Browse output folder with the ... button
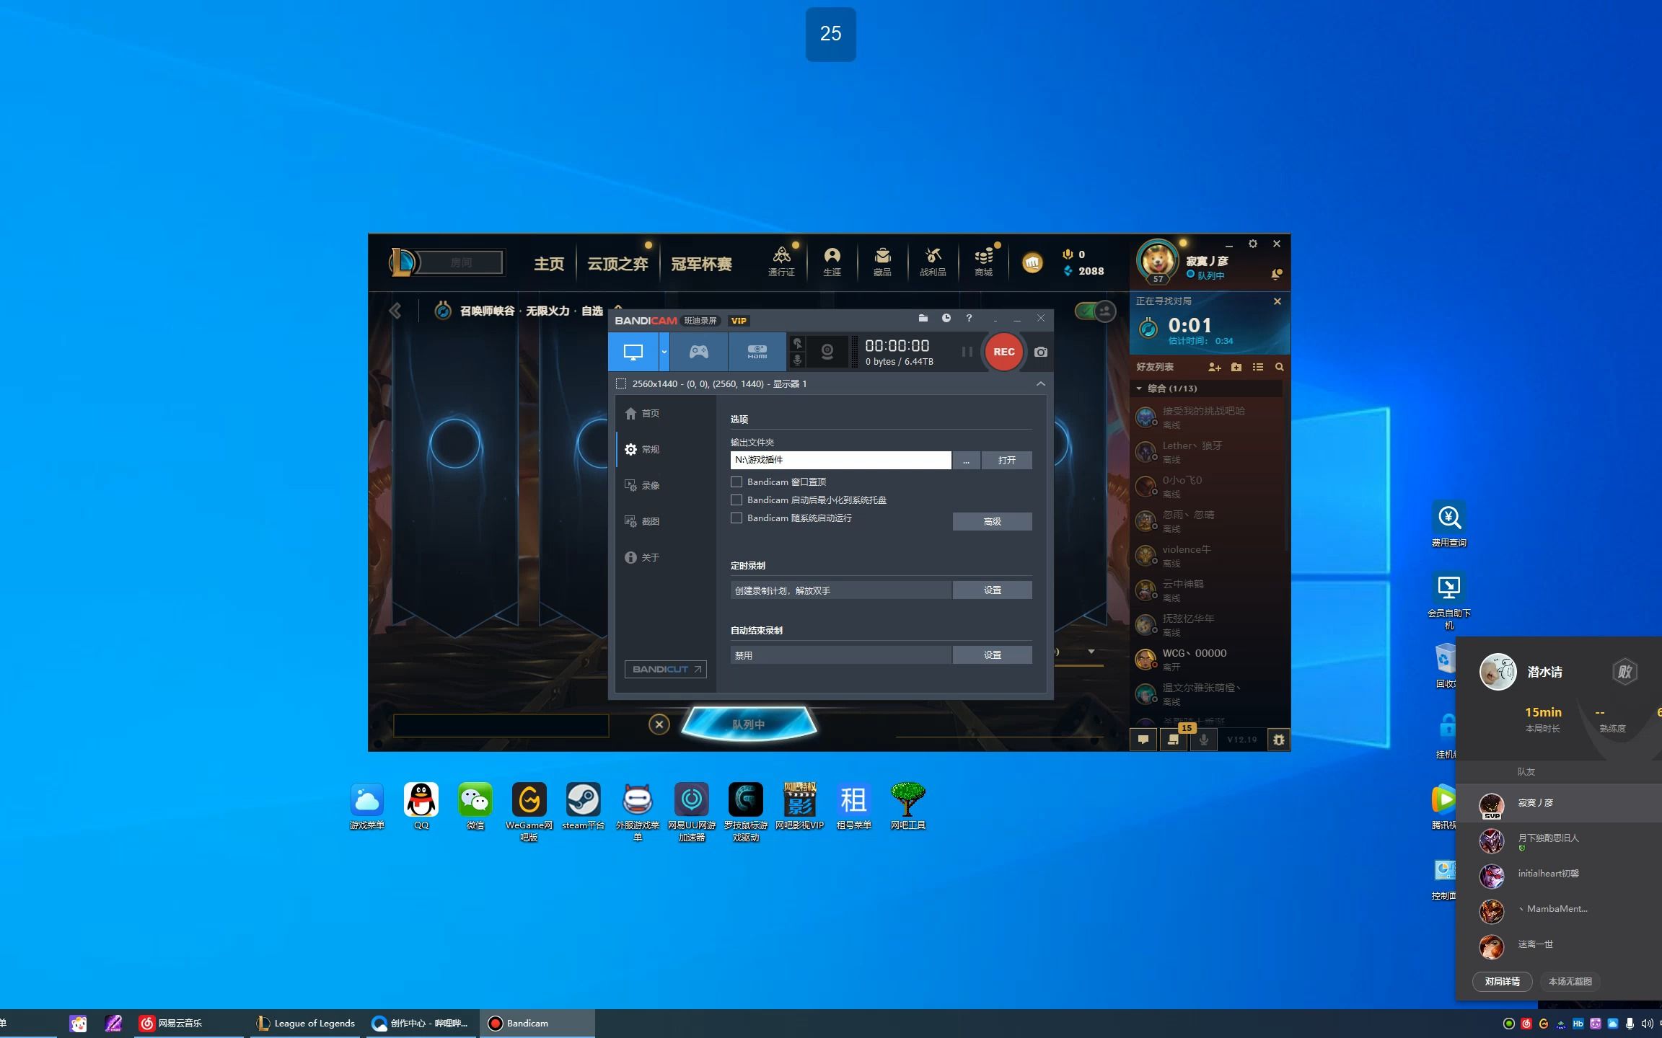Viewport: 1662px width, 1038px height. point(966,460)
